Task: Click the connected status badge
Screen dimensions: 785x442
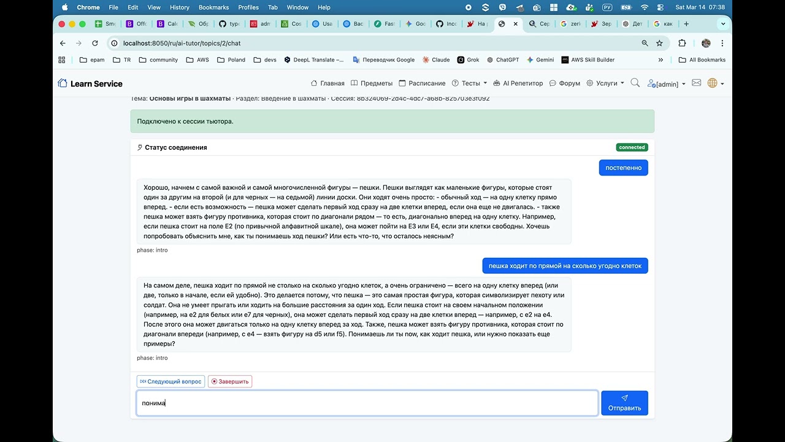Action: [632, 147]
